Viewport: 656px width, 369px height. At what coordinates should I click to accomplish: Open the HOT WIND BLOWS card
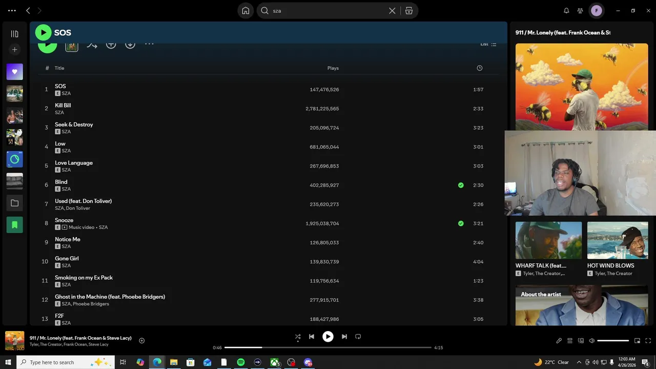pos(618,249)
